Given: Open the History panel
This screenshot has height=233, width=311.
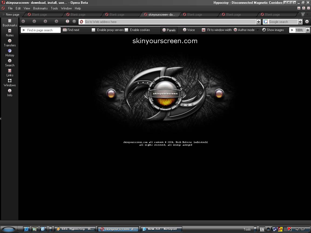Looking at the screenshot, I should click(x=10, y=53).
